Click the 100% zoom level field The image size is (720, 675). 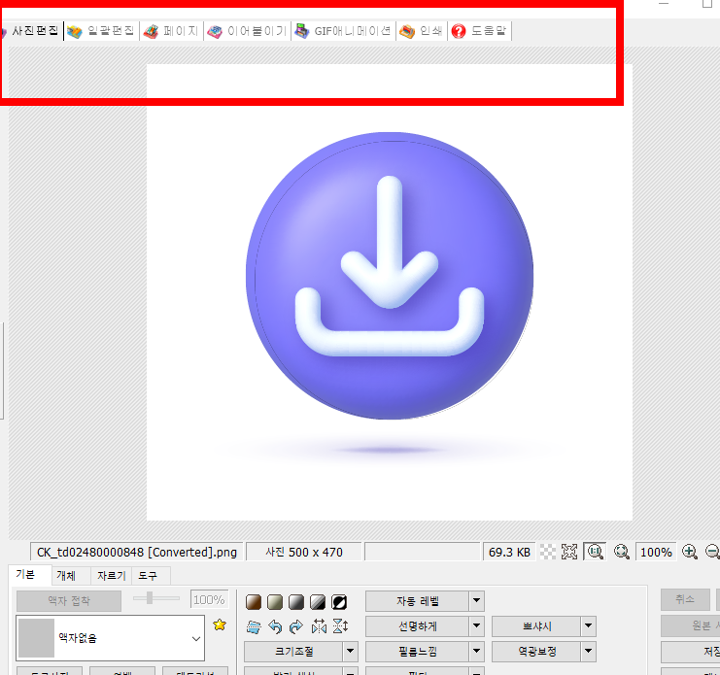(x=656, y=552)
